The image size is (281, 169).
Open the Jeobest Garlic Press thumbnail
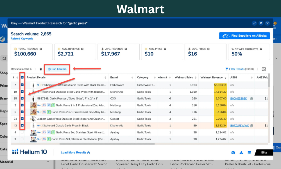click(33, 119)
